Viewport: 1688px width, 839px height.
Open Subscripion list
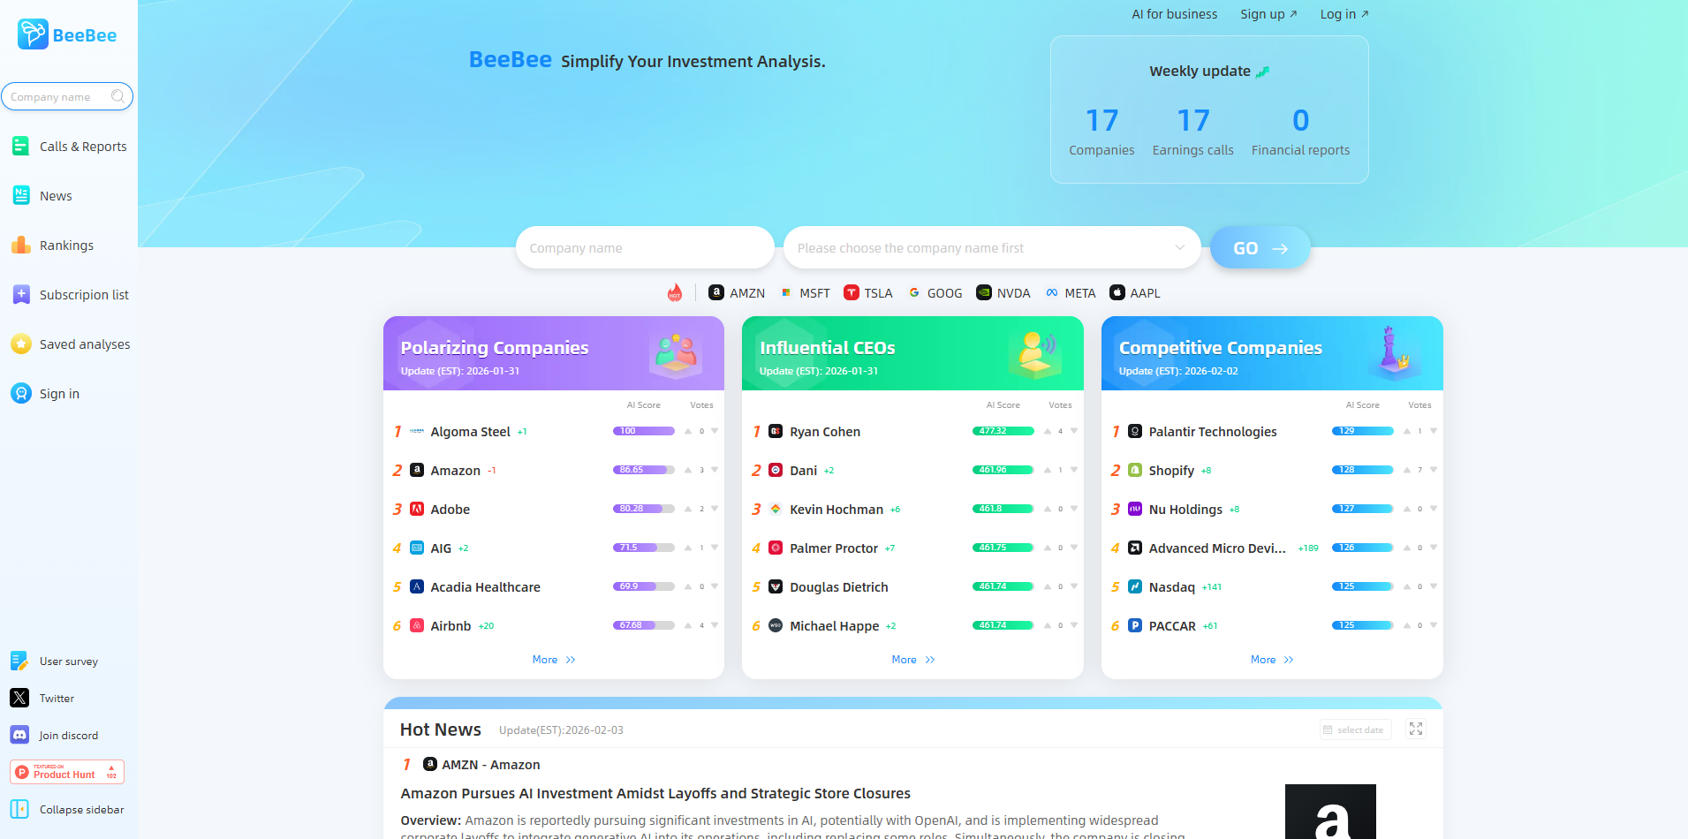(x=71, y=295)
